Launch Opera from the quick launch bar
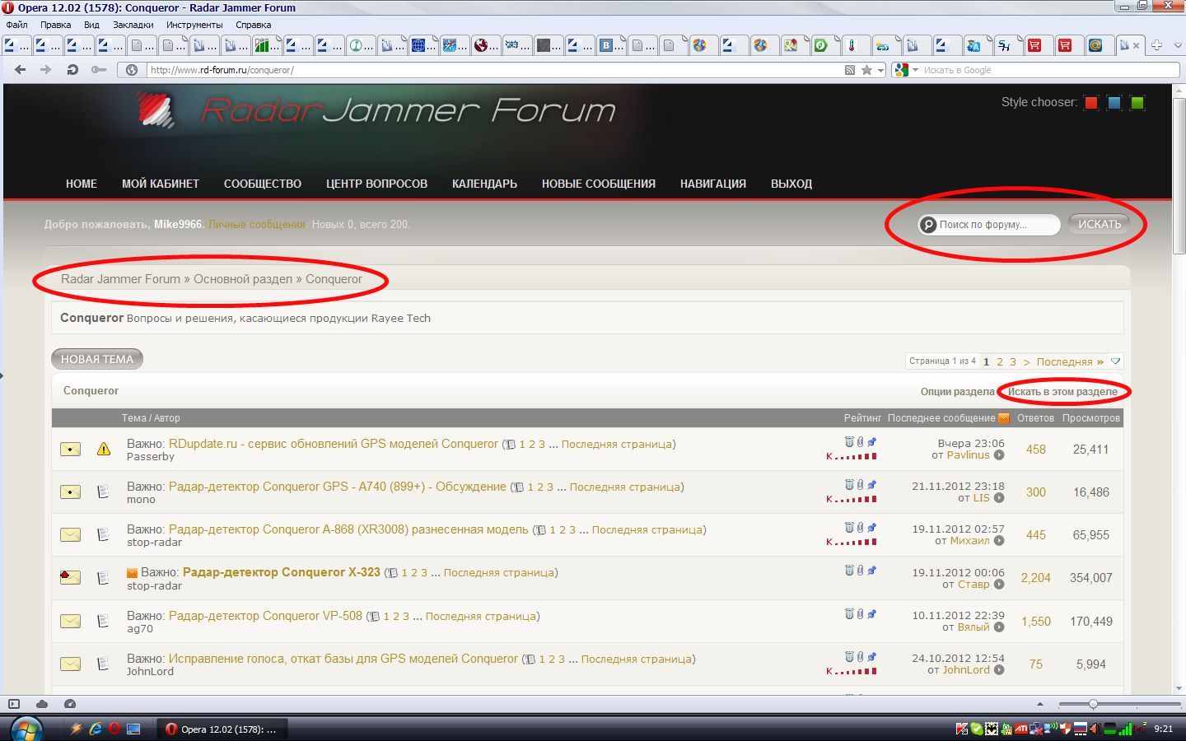 [x=114, y=729]
